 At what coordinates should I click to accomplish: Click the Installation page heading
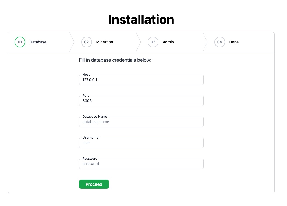point(141,20)
